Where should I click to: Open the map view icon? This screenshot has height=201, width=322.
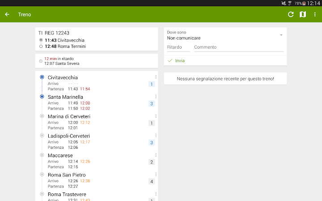click(x=303, y=14)
